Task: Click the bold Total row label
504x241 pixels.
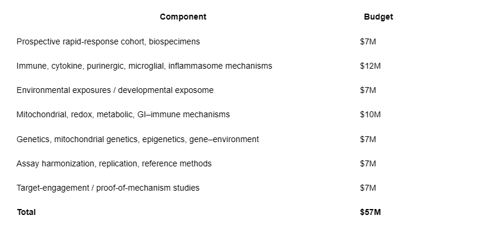Action: (27, 213)
